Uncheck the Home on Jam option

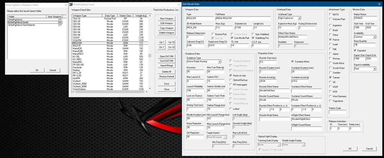click(x=231, y=76)
